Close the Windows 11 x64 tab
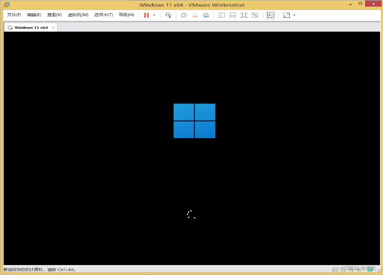Screen dimensions: 383x275 pos(53,27)
